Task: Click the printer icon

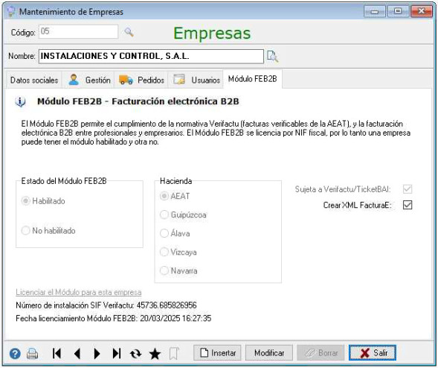Action: (32, 354)
